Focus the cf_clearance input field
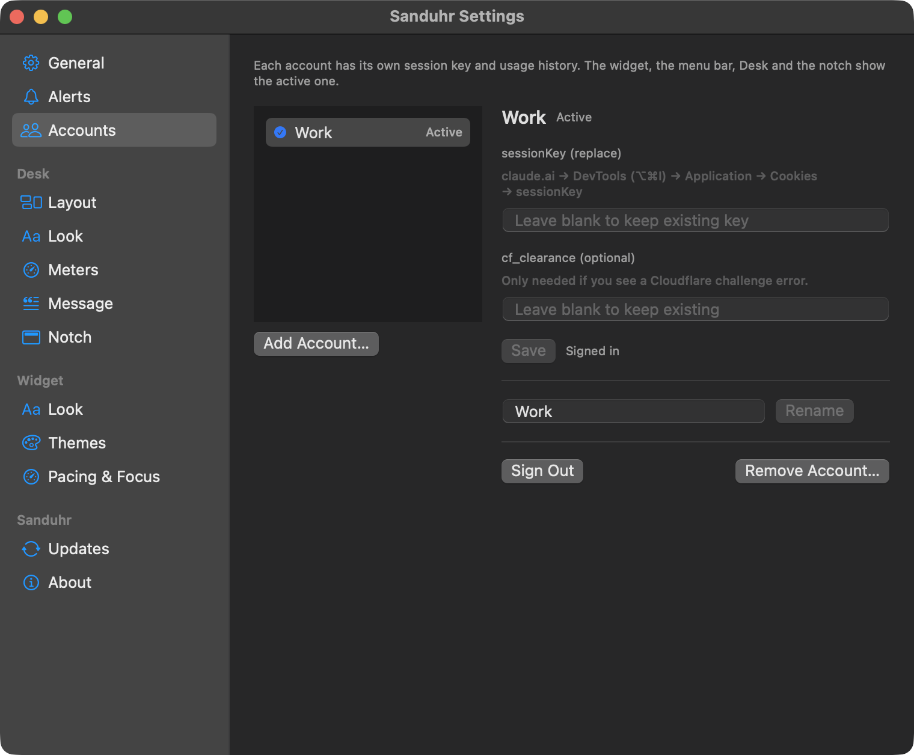Screen dimensions: 914x755 [x=696, y=309]
